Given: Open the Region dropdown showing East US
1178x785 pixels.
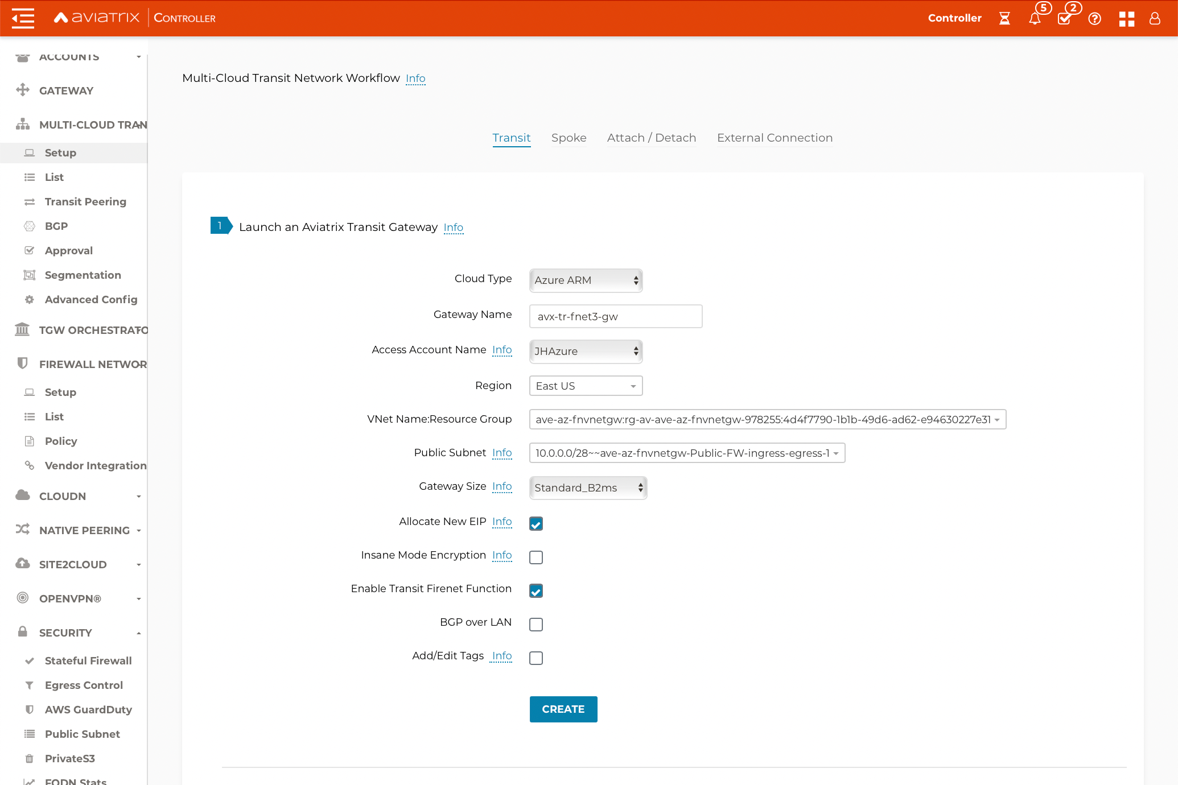Looking at the screenshot, I should 586,386.
